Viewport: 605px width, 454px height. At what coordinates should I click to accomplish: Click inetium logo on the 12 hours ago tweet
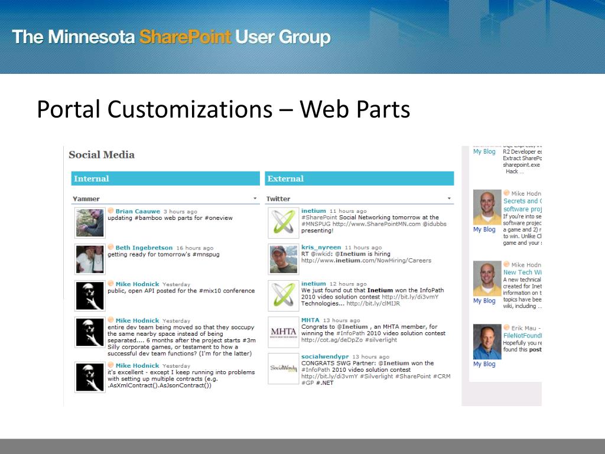click(x=284, y=296)
